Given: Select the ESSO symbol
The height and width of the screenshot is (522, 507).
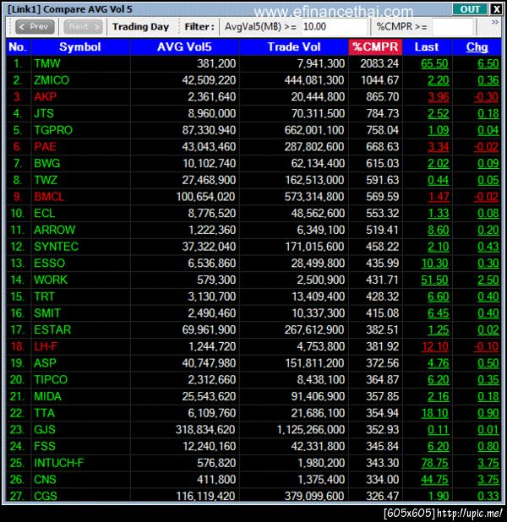Looking at the screenshot, I should pos(49,264).
